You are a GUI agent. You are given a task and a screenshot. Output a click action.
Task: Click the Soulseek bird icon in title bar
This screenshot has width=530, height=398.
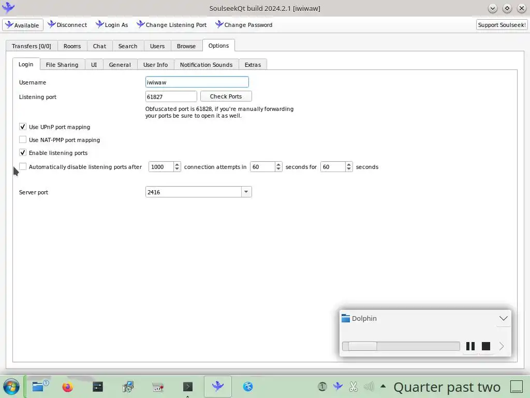pos(8,7)
